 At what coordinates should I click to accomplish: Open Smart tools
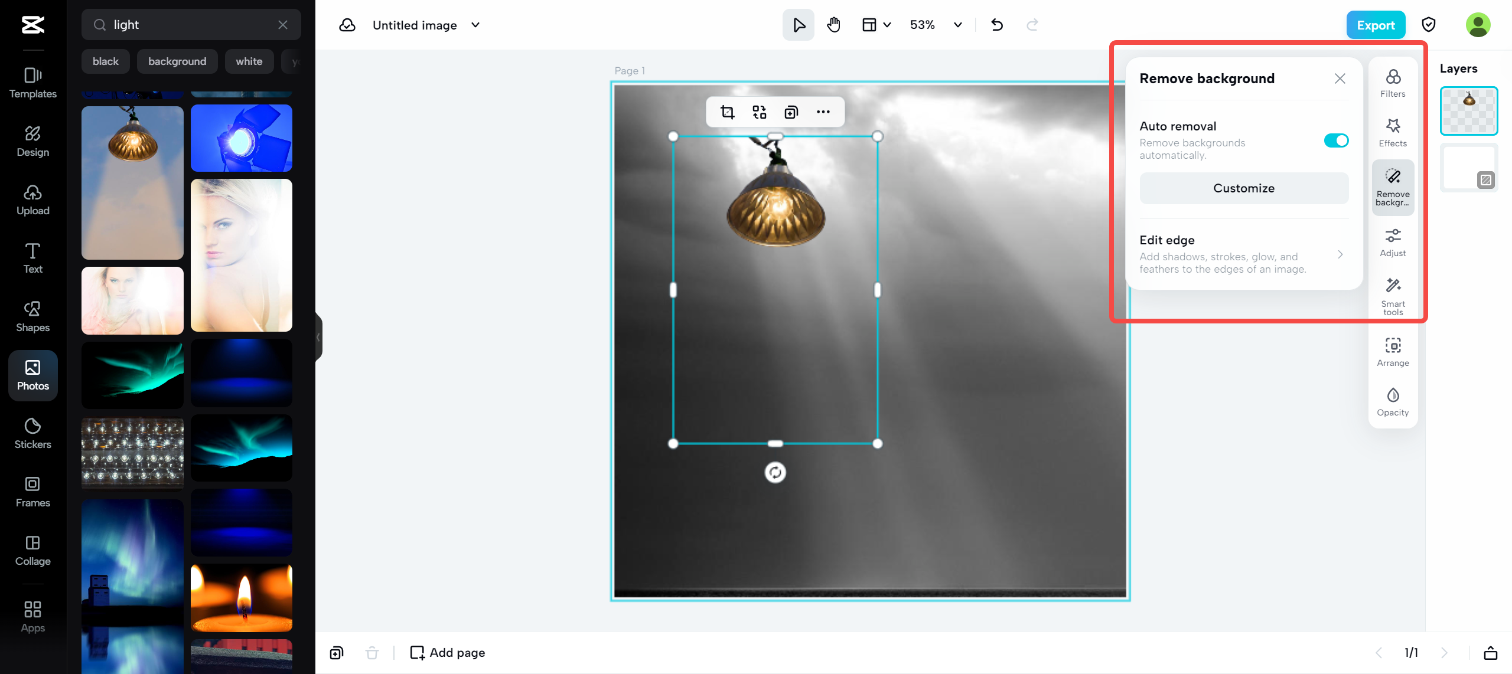coord(1393,296)
